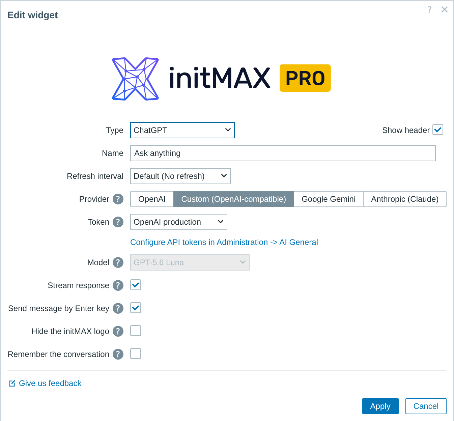Enable Remember the conversation checkbox
This screenshot has height=421, width=454.
pos(136,354)
